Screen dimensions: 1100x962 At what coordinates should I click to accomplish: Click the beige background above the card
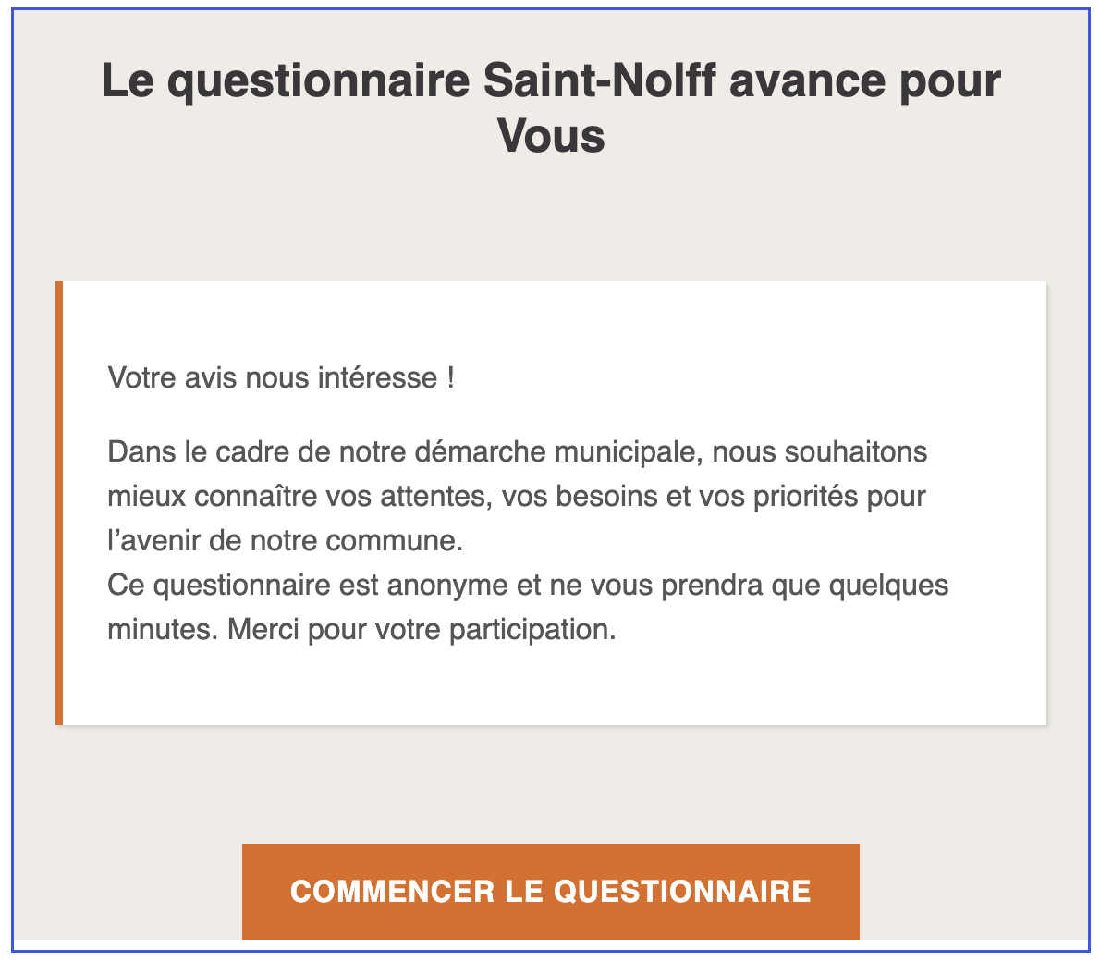point(550,222)
